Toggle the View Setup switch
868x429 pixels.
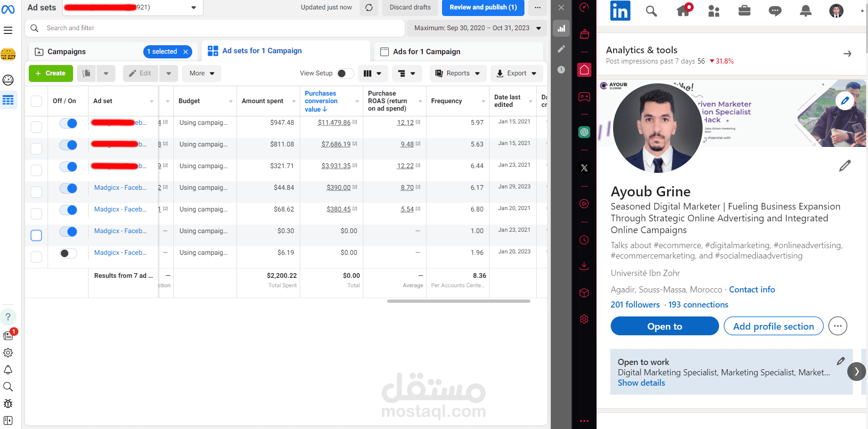point(345,73)
